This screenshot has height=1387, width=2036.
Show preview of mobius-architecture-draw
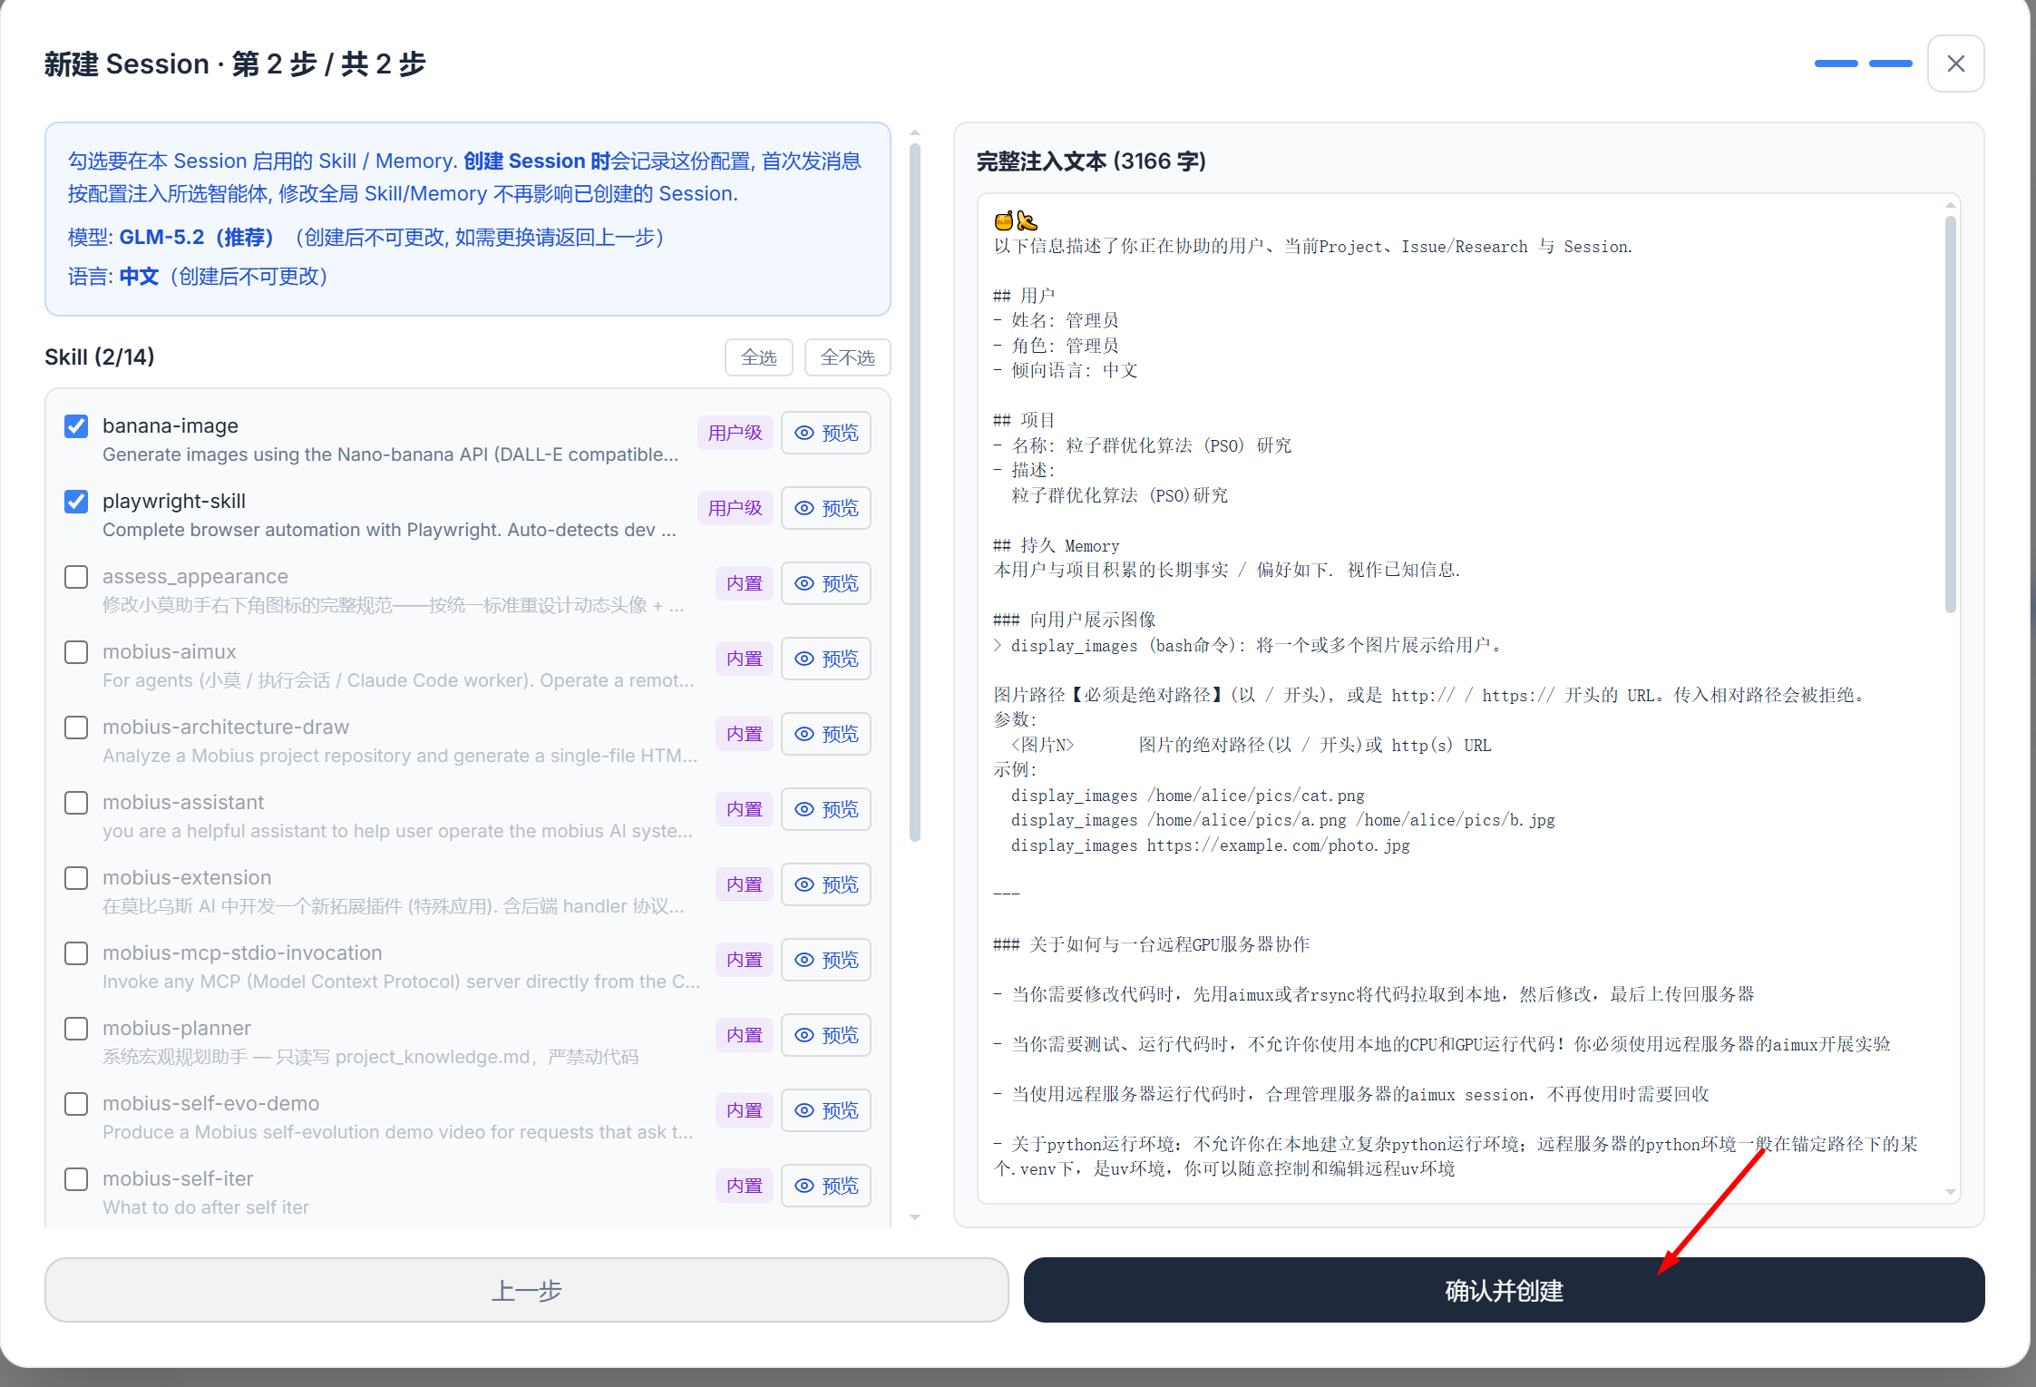(x=826, y=734)
